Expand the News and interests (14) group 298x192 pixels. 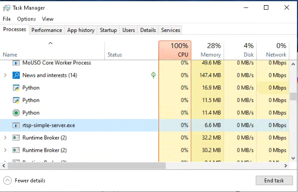pyautogui.click(x=5, y=75)
